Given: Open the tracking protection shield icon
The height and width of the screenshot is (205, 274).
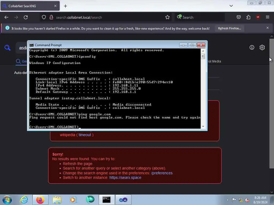Looking at the screenshot, I should click(44, 17).
